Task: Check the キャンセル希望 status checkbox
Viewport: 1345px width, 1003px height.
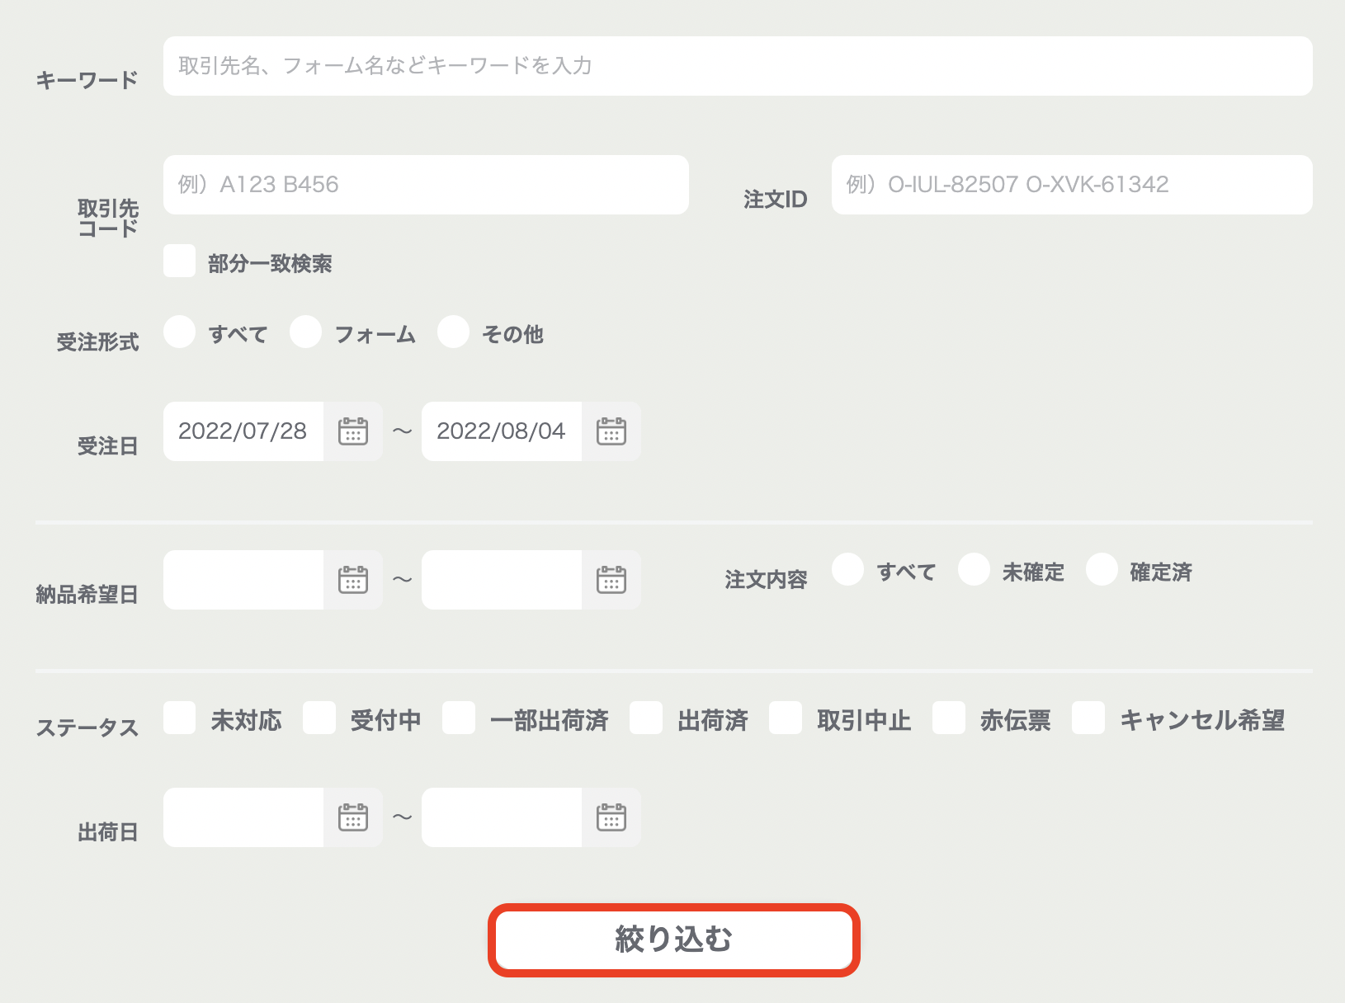Action: coord(1088,718)
